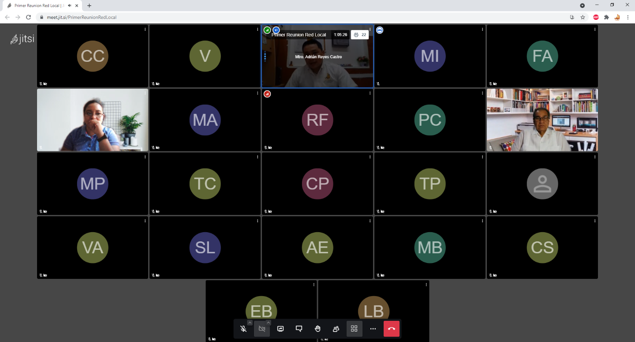This screenshot has height=342, width=635.
Task: Select the V participant avatar
Action: 205,56
